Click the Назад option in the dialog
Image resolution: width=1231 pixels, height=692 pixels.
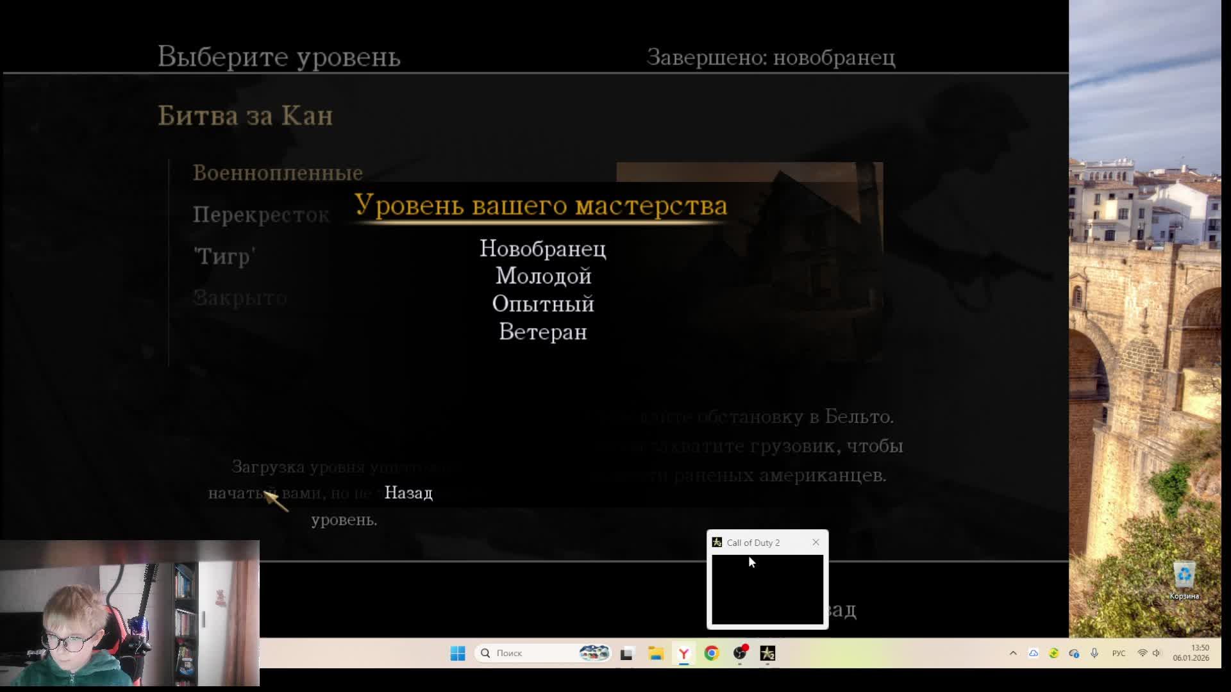click(408, 493)
